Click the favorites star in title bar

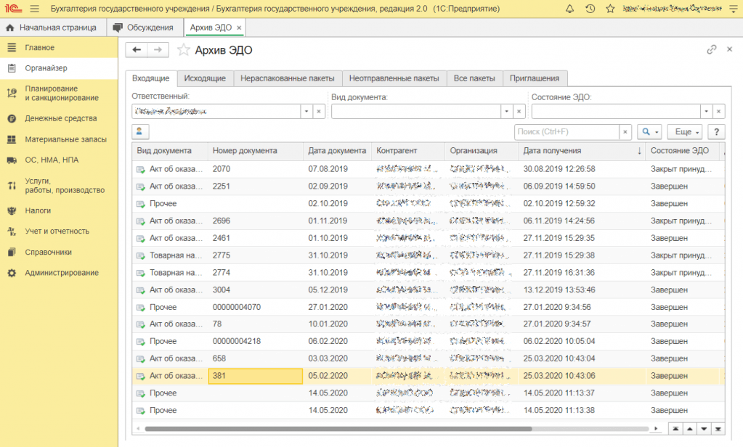point(610,9)
